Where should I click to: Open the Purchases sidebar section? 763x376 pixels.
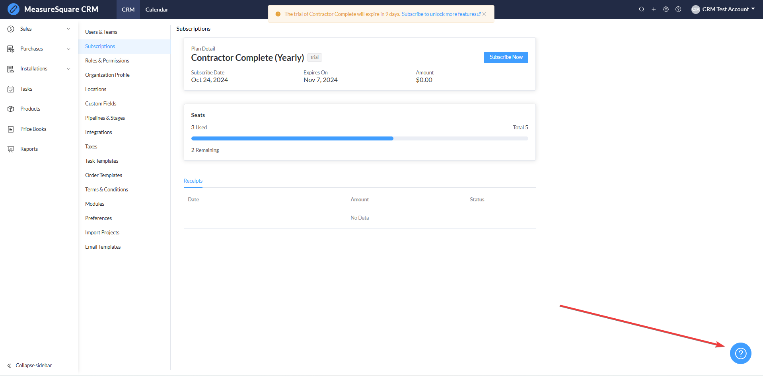tap(39, 49)
